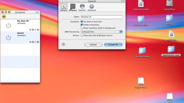Click gray circle icon on Win95 row
Screen dimensions: 184x103
(35, 42)
